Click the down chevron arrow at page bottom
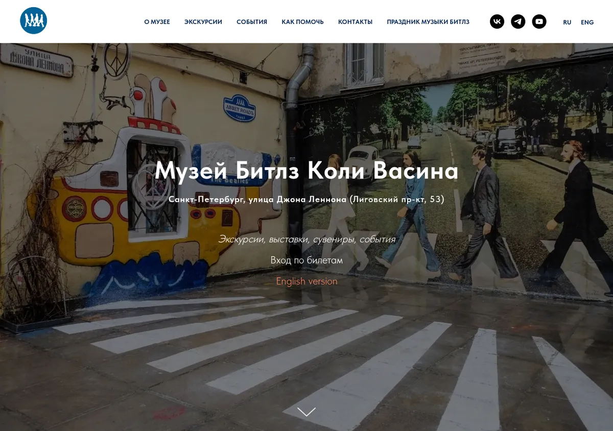This screenshot has height=431, width=613. 306,412
